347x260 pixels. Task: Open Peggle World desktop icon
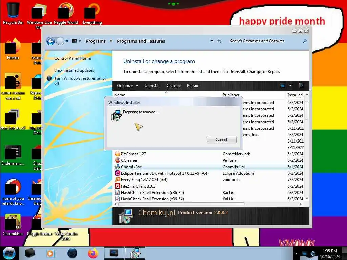point(66,13)
